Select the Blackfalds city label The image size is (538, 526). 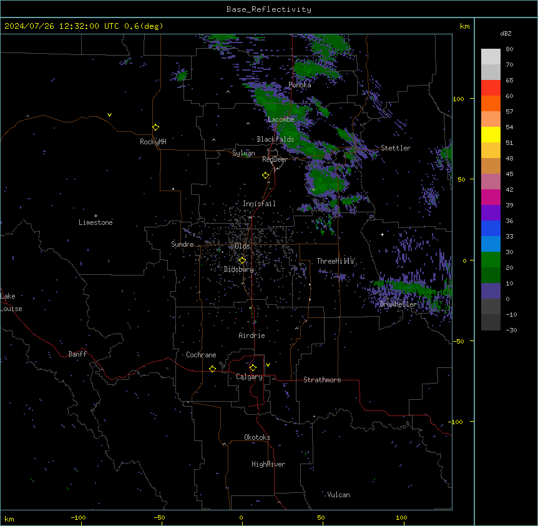(275, 139)
